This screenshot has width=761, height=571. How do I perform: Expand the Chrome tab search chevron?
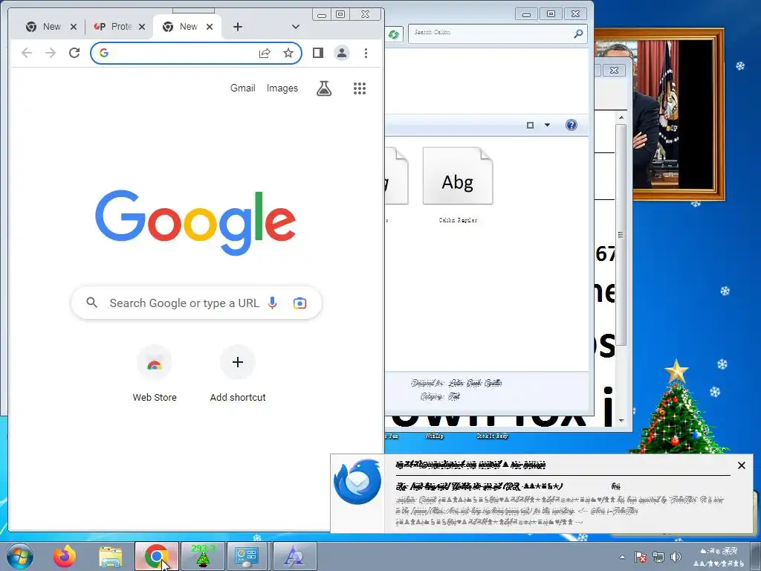(x=296, y=27)
